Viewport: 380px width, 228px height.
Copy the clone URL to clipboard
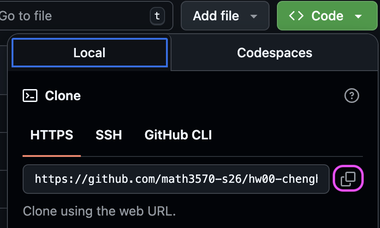(x=349, y=179)
